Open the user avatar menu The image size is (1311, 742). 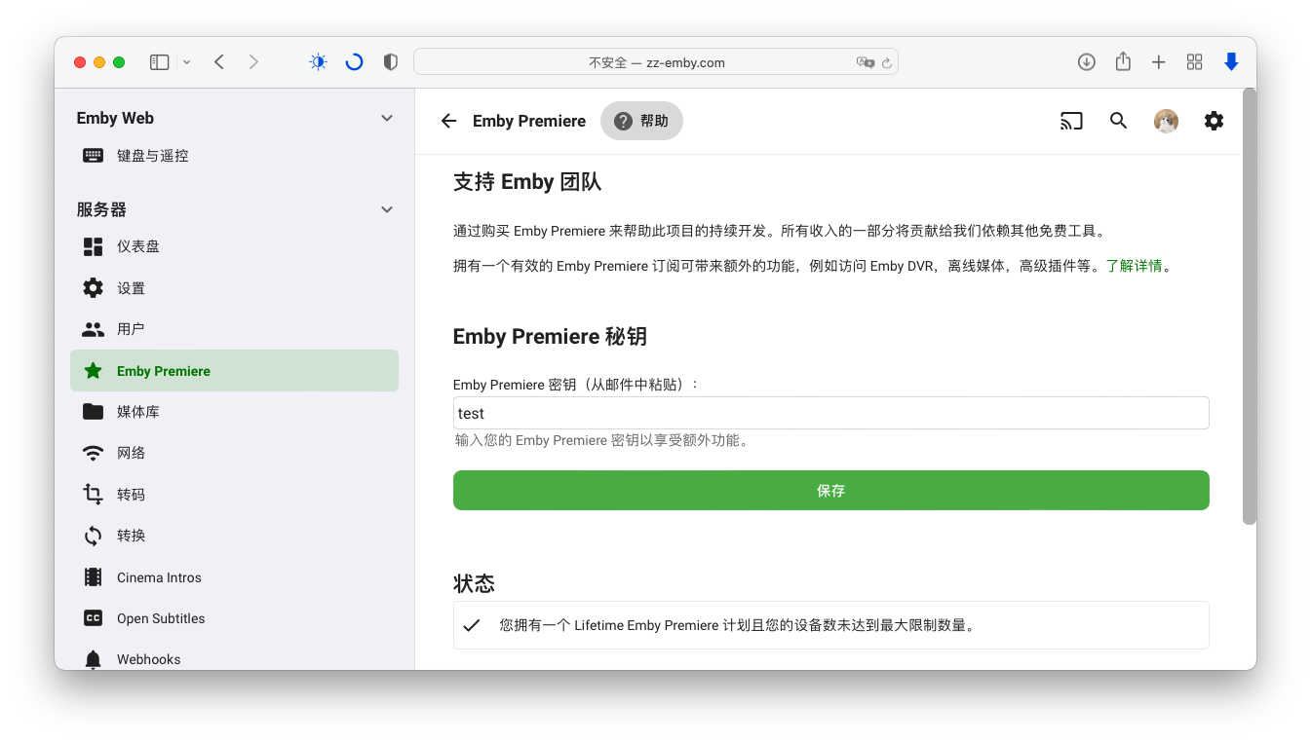click(x=1166, y=121)
